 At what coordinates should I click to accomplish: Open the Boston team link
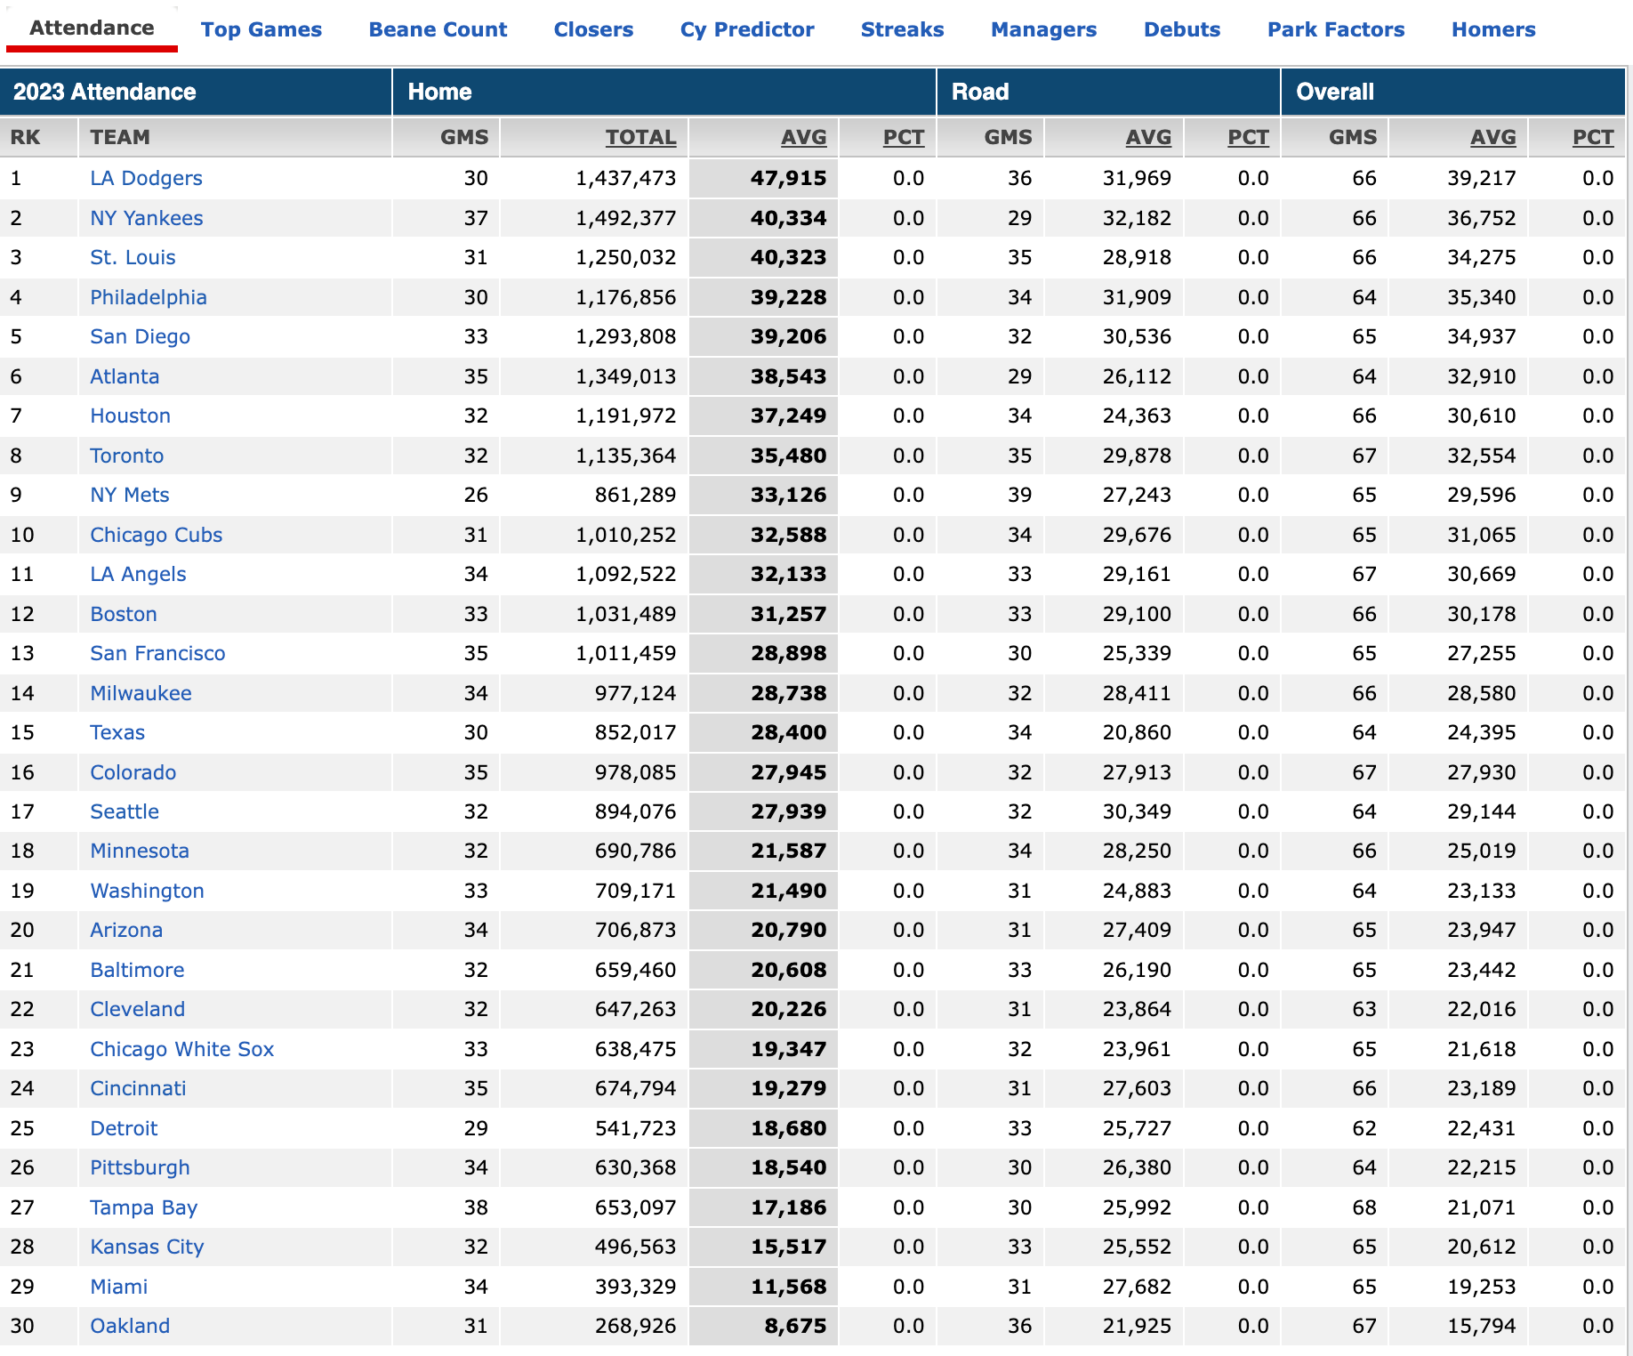[124, 614]
